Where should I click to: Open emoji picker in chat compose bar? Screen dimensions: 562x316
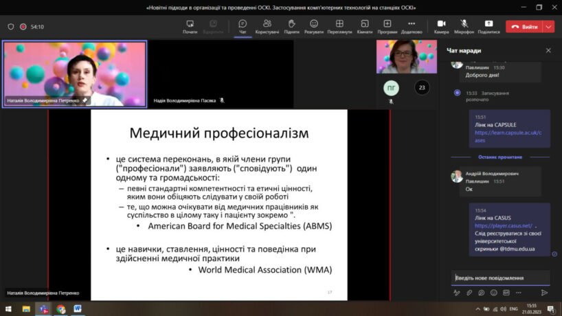click(x=494, y=292)
